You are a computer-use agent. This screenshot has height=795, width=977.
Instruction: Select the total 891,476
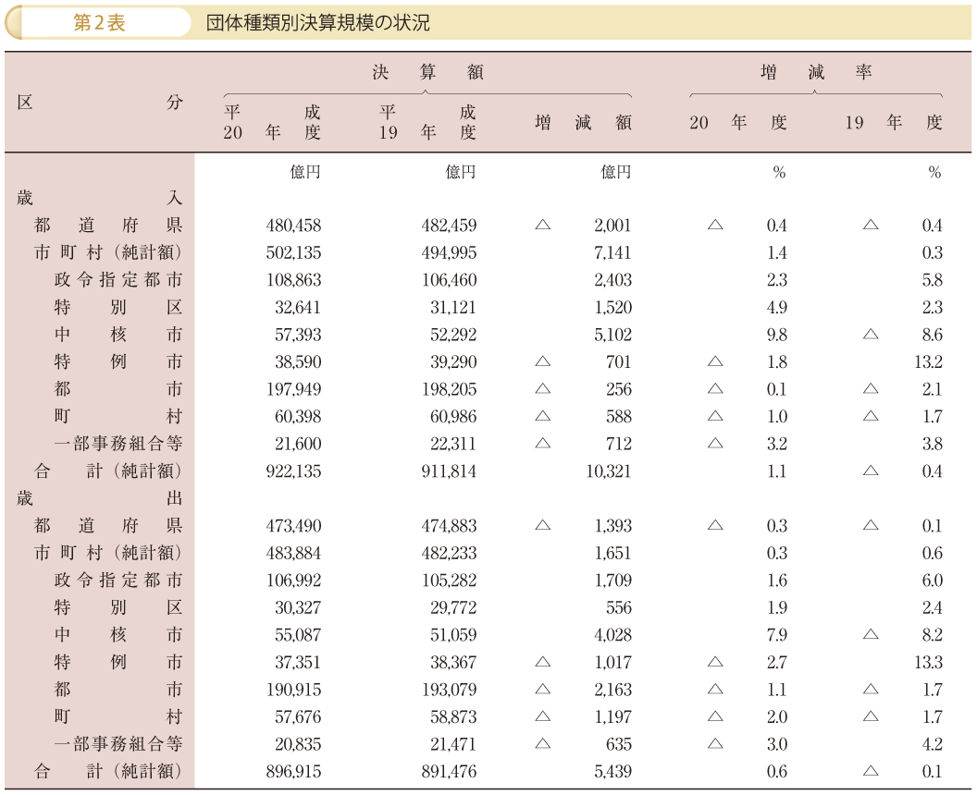(x=449, y=772)
